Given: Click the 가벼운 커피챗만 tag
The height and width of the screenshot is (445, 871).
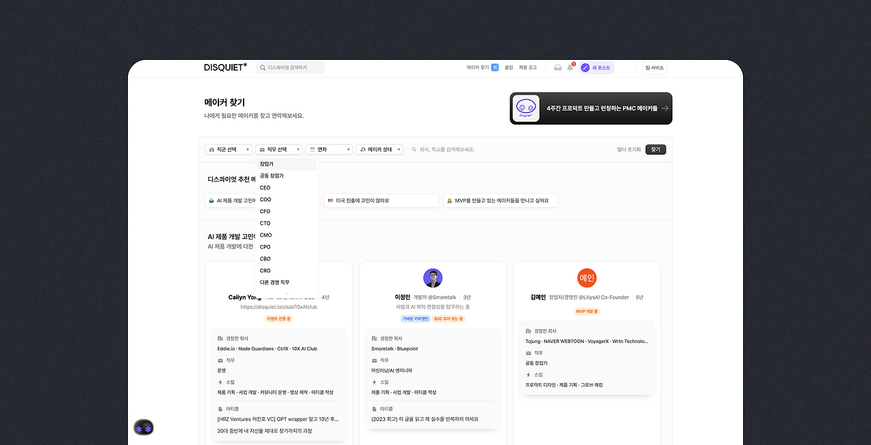Looking at the screenshot, I should pos(415,318).
